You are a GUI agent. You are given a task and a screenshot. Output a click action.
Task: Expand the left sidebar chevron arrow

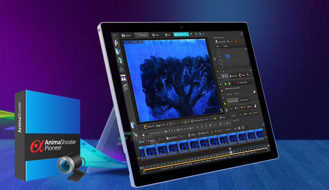[115, 35]
